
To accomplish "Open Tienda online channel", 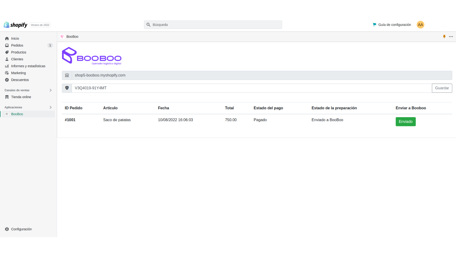I will click(x=21, y=97).
